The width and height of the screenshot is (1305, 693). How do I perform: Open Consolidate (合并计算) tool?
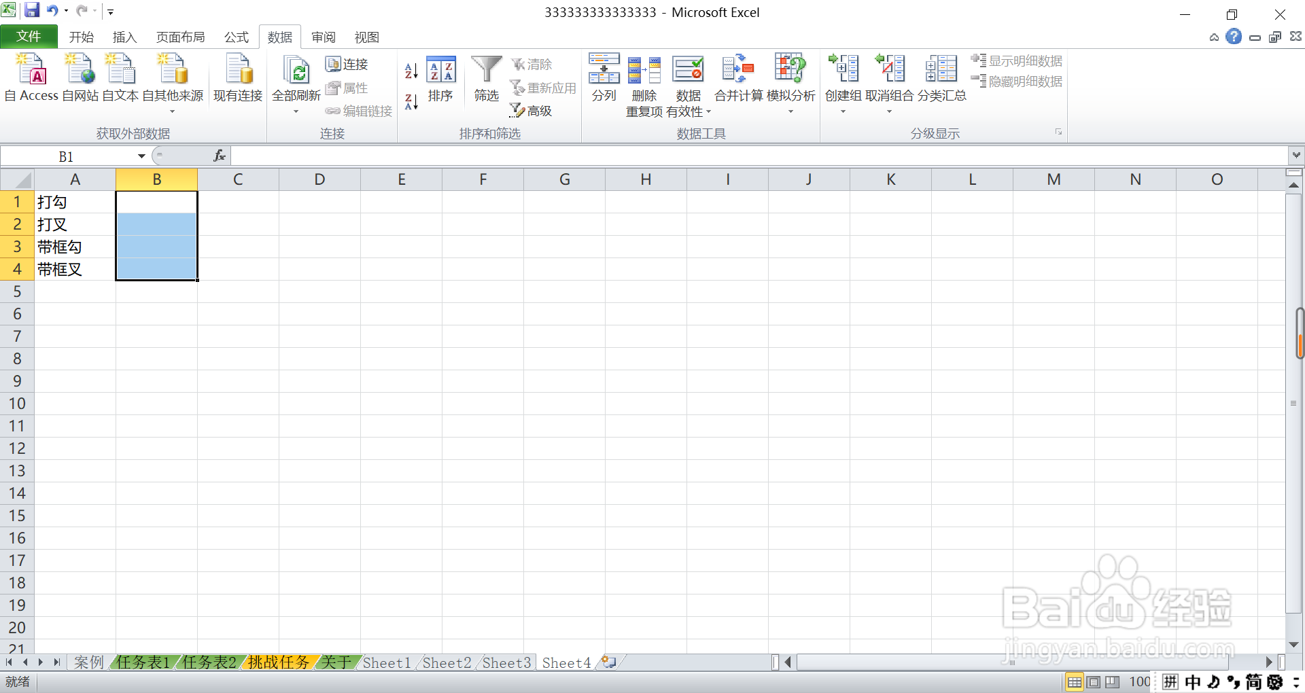click(739, 78)
